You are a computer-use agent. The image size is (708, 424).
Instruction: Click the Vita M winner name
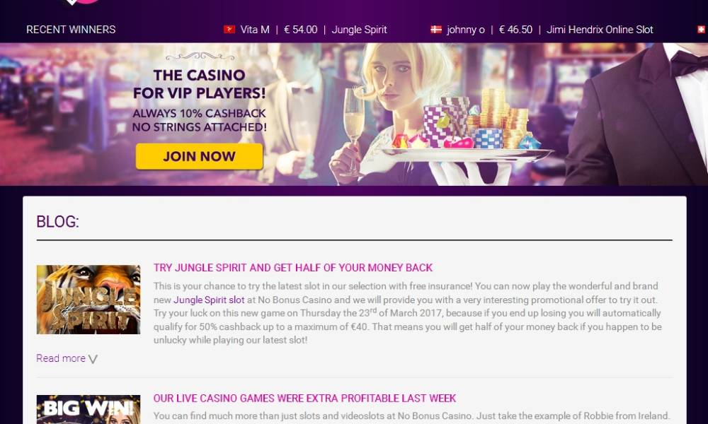(x=255, y=30)
